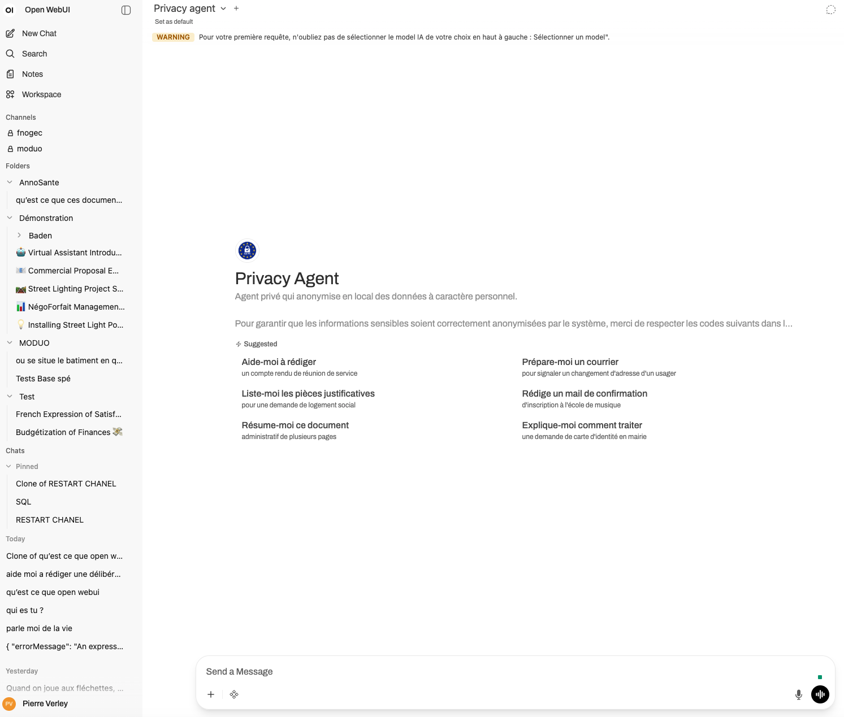
Task: Click the temporary chat dashed circle icon
Action: (x=830, y=10)
